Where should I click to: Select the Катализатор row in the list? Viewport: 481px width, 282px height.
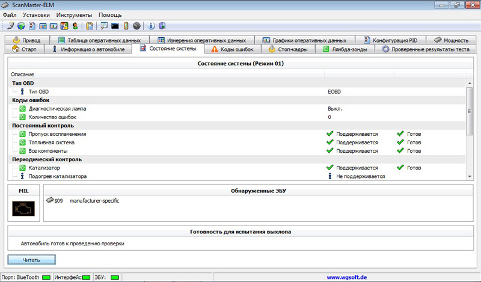tap(236, 168)
